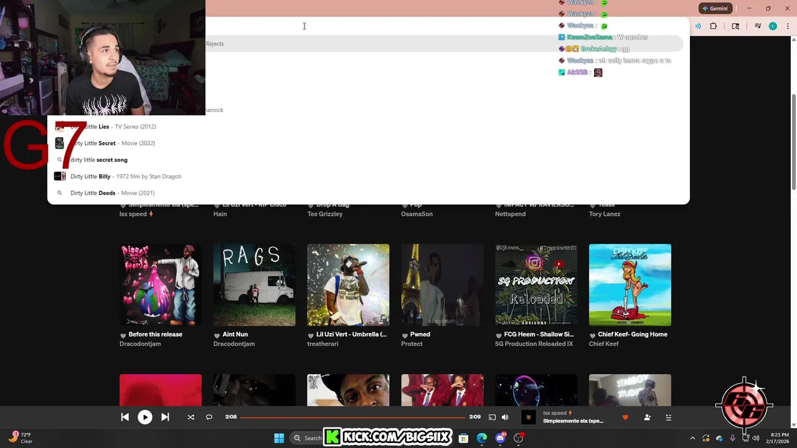Screen dimensions: 797x448
Task: Open the Windows Start button
Action: 279,438
